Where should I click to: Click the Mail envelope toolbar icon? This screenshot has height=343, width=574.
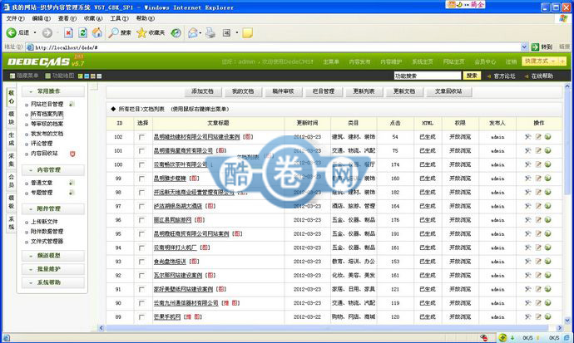pyautogui.click(x=192, y=33)
